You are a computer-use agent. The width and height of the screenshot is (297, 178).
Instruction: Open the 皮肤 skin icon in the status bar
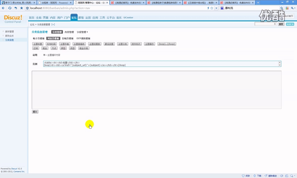[x=246, y=176]
